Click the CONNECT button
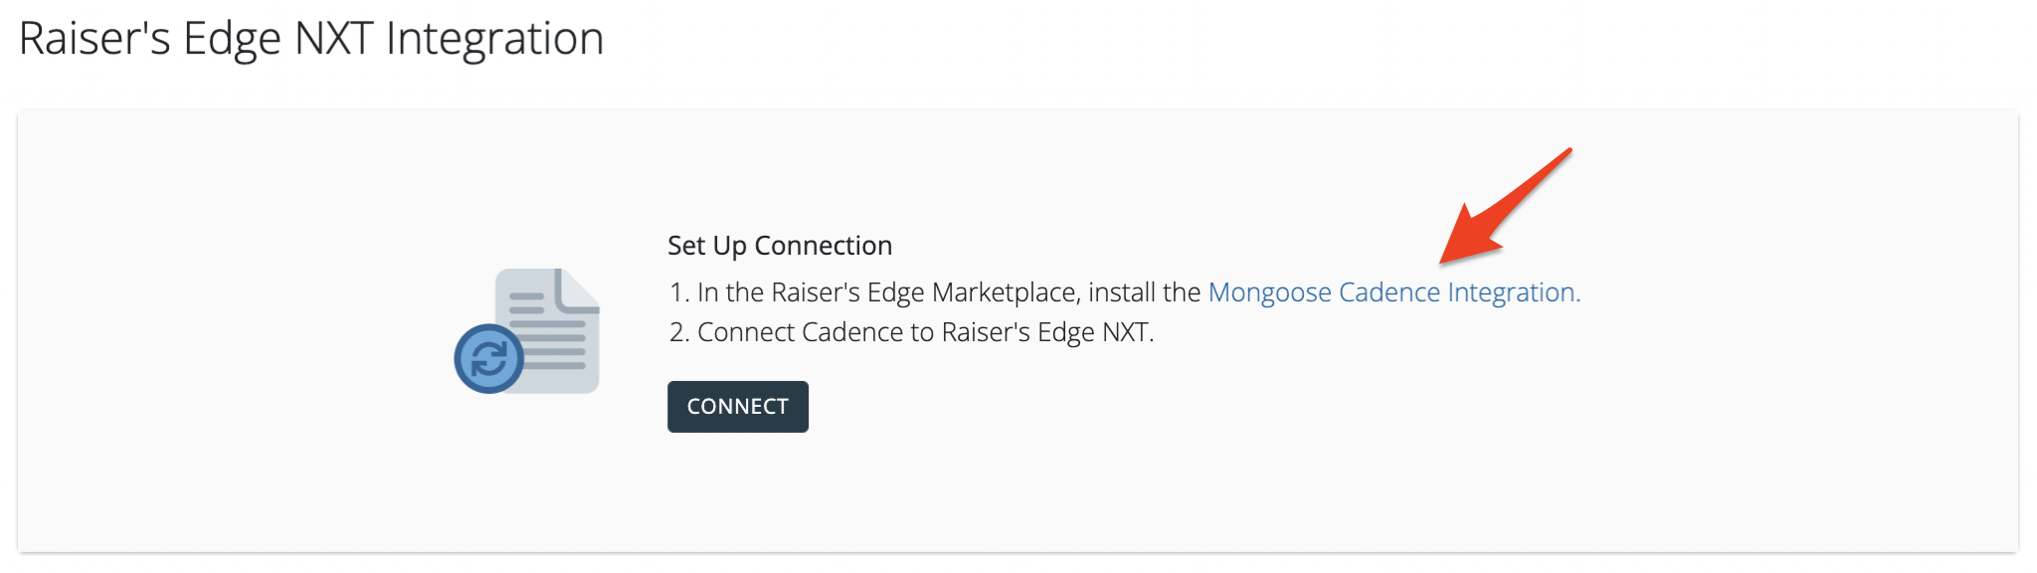 [x=737, y=407]
